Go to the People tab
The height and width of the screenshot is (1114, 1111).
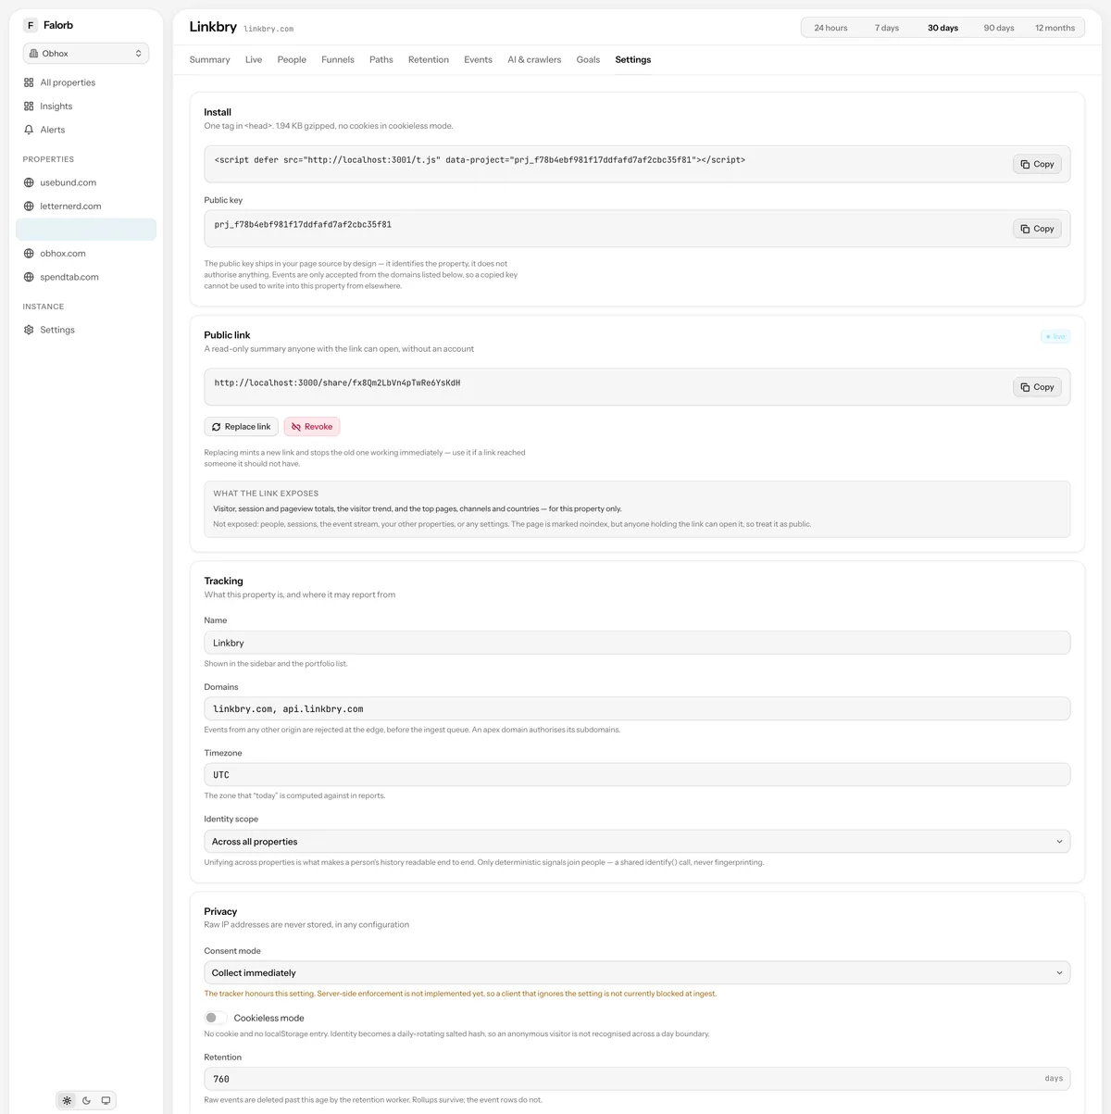pyautogui.click(x=292, y=59)
